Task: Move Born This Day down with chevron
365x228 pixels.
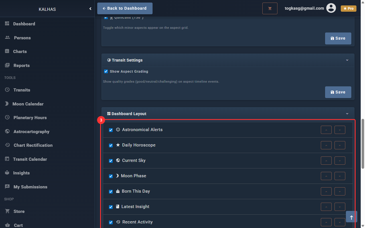Action: click(x=340, y=192)
